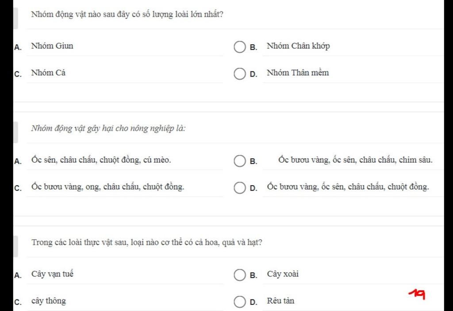This screenshot has width=453, height=311.
Task: Click the 'Rêu tản' answer label
Action: tap(280, 301)
